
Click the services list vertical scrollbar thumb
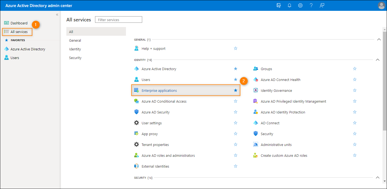pyautogui.click(x=385, y=81)
